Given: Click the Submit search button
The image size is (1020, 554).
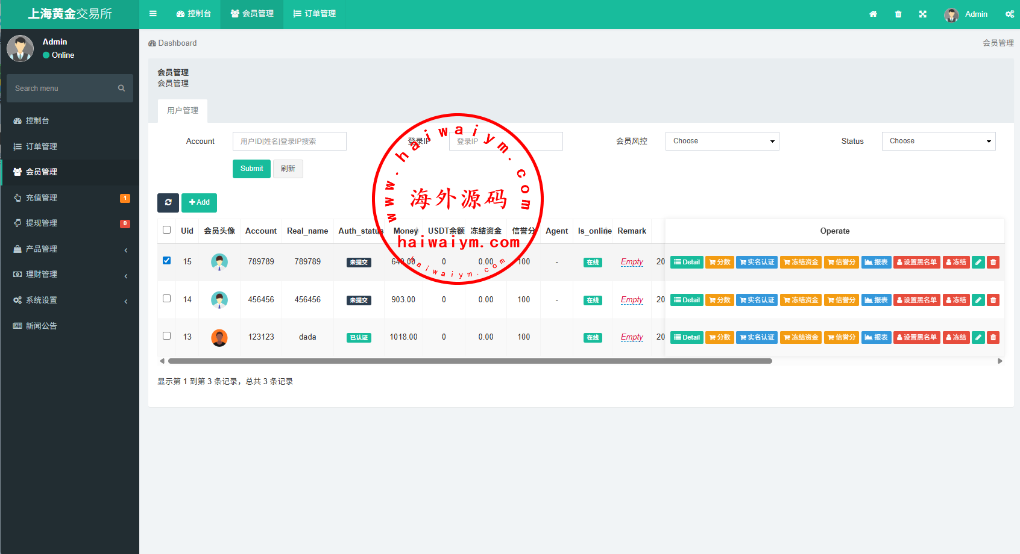Looking at the screenshot, I should (x=251, y=169).
